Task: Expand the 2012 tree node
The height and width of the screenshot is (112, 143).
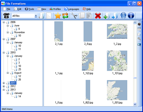Action: point(4,86)
